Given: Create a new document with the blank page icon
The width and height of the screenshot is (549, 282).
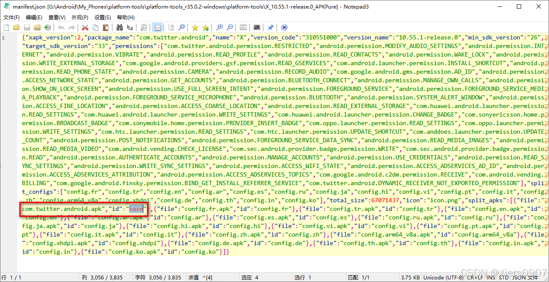Looking at the screenshot, I should click(x=6, y=27).
